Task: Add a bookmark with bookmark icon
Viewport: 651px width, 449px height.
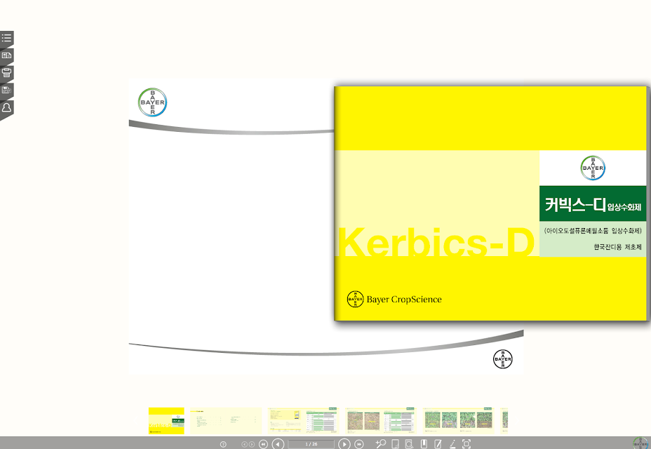Action: (424, 443)
